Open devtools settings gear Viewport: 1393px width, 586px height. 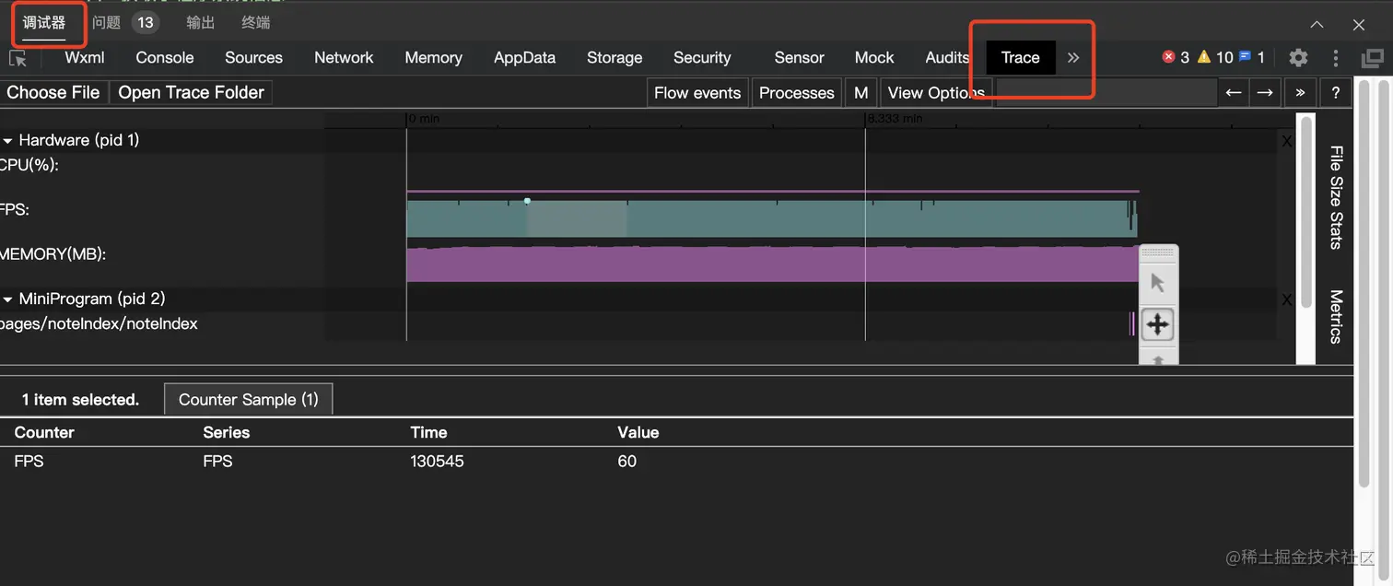pos(1298,58)
